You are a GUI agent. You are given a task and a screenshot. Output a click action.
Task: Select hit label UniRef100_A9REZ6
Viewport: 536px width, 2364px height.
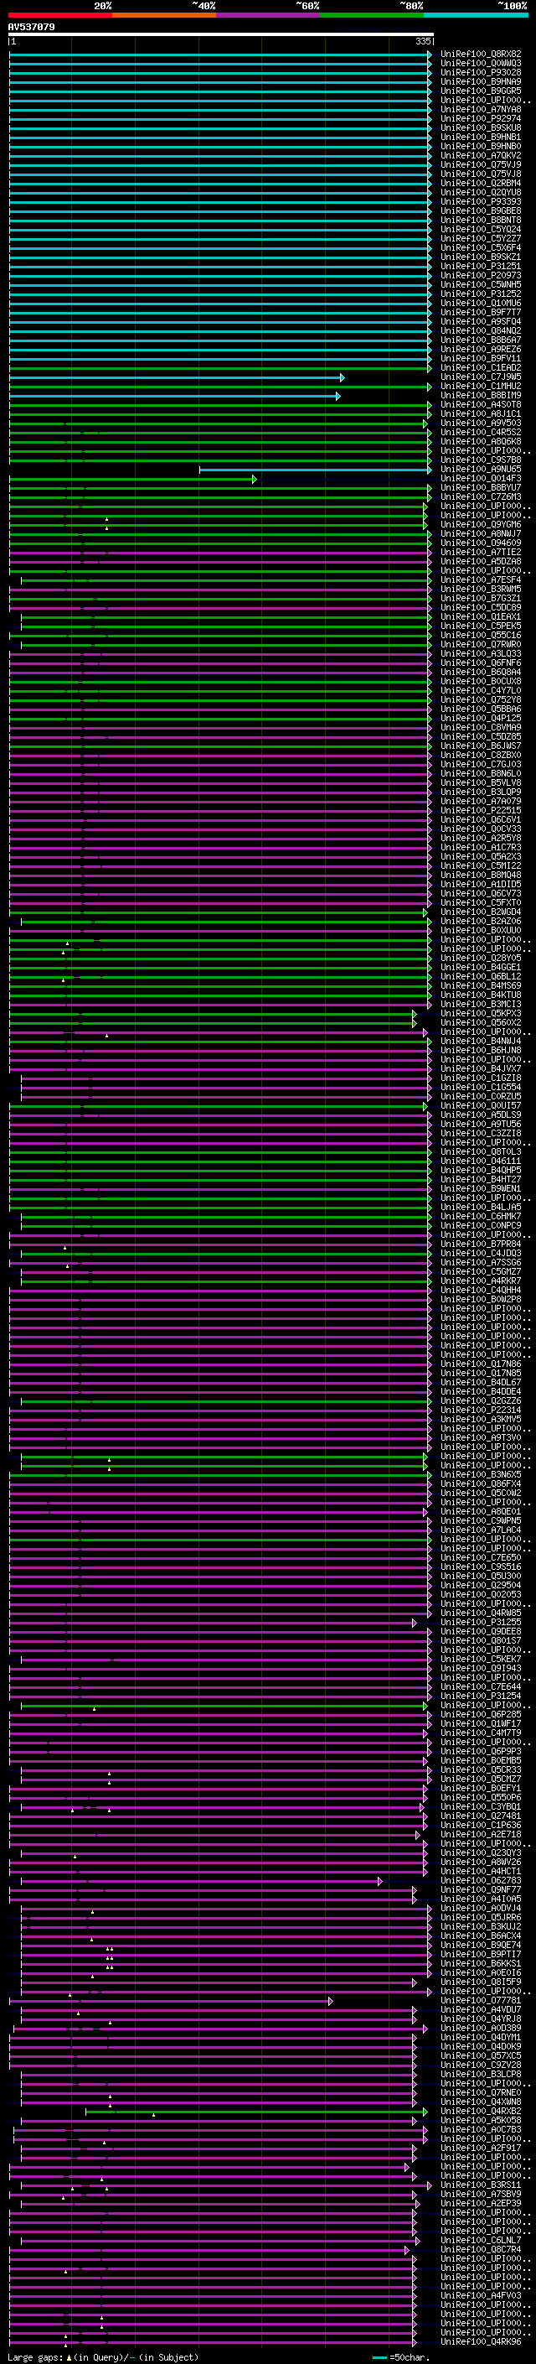[x=481, y=349]
